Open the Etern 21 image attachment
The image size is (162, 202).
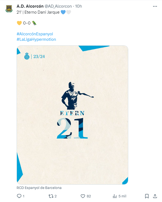click(72, 115)
